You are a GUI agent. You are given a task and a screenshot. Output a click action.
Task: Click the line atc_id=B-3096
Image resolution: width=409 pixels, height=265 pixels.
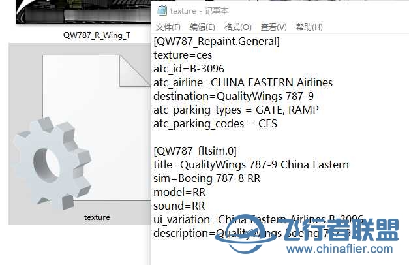point(189,69)
